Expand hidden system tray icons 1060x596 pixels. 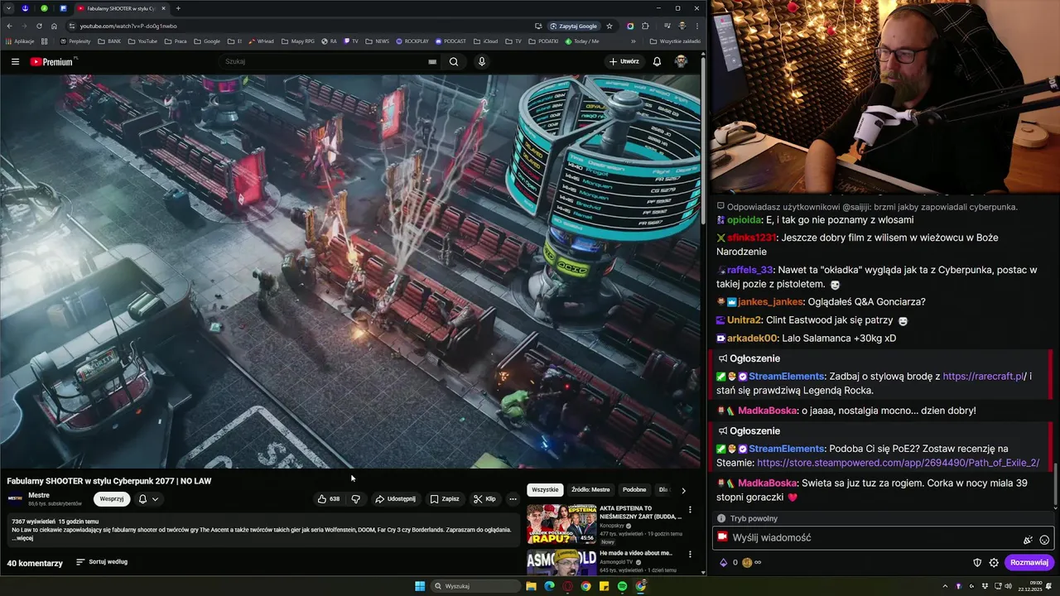(946, 586)
